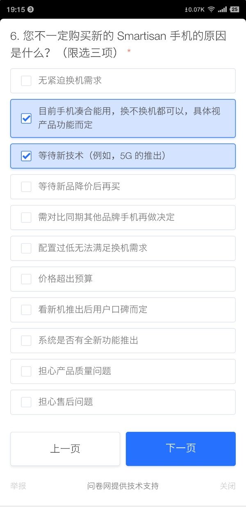Check the 担心售后问题 option
The width and height of the screenshot is (246, 511).
point(26,402)
